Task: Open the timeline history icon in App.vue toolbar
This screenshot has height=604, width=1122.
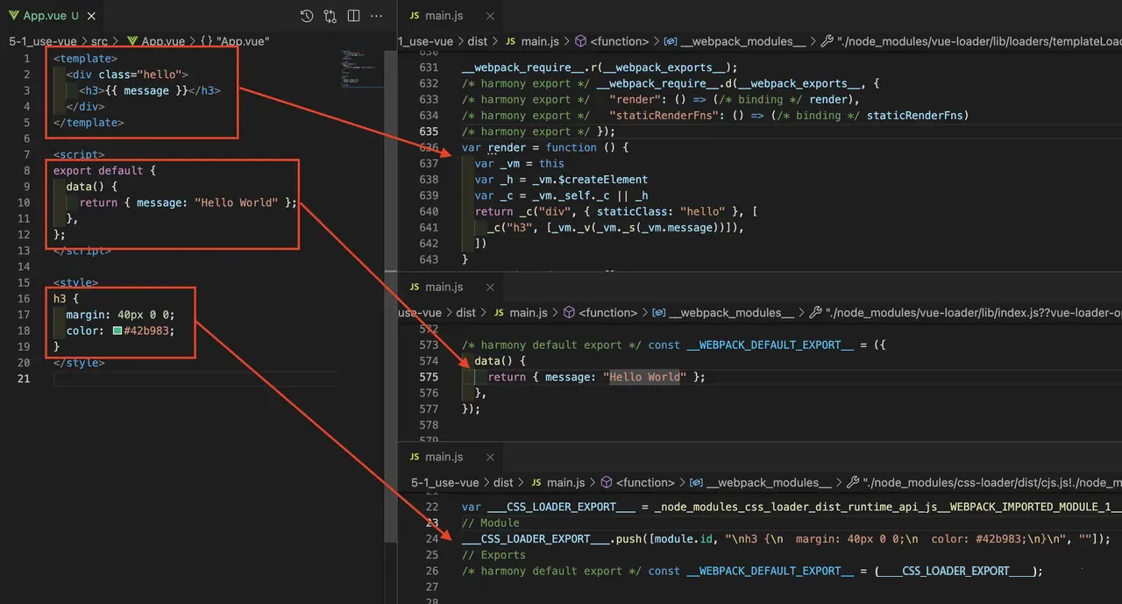Action: pyautogui.click(x=306, y=16)
